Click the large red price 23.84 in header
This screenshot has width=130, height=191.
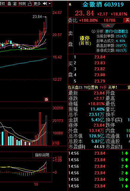click(x=85, y=13)
